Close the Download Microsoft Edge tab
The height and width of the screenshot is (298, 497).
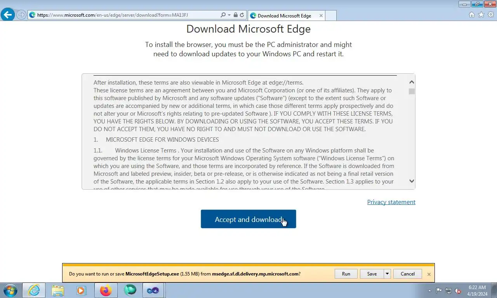321,16
